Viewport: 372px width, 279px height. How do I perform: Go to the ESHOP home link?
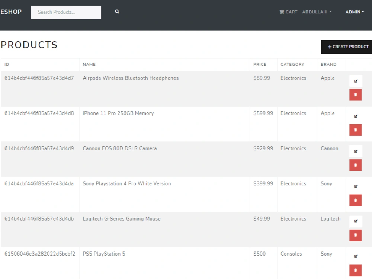[x=11, y=12]
